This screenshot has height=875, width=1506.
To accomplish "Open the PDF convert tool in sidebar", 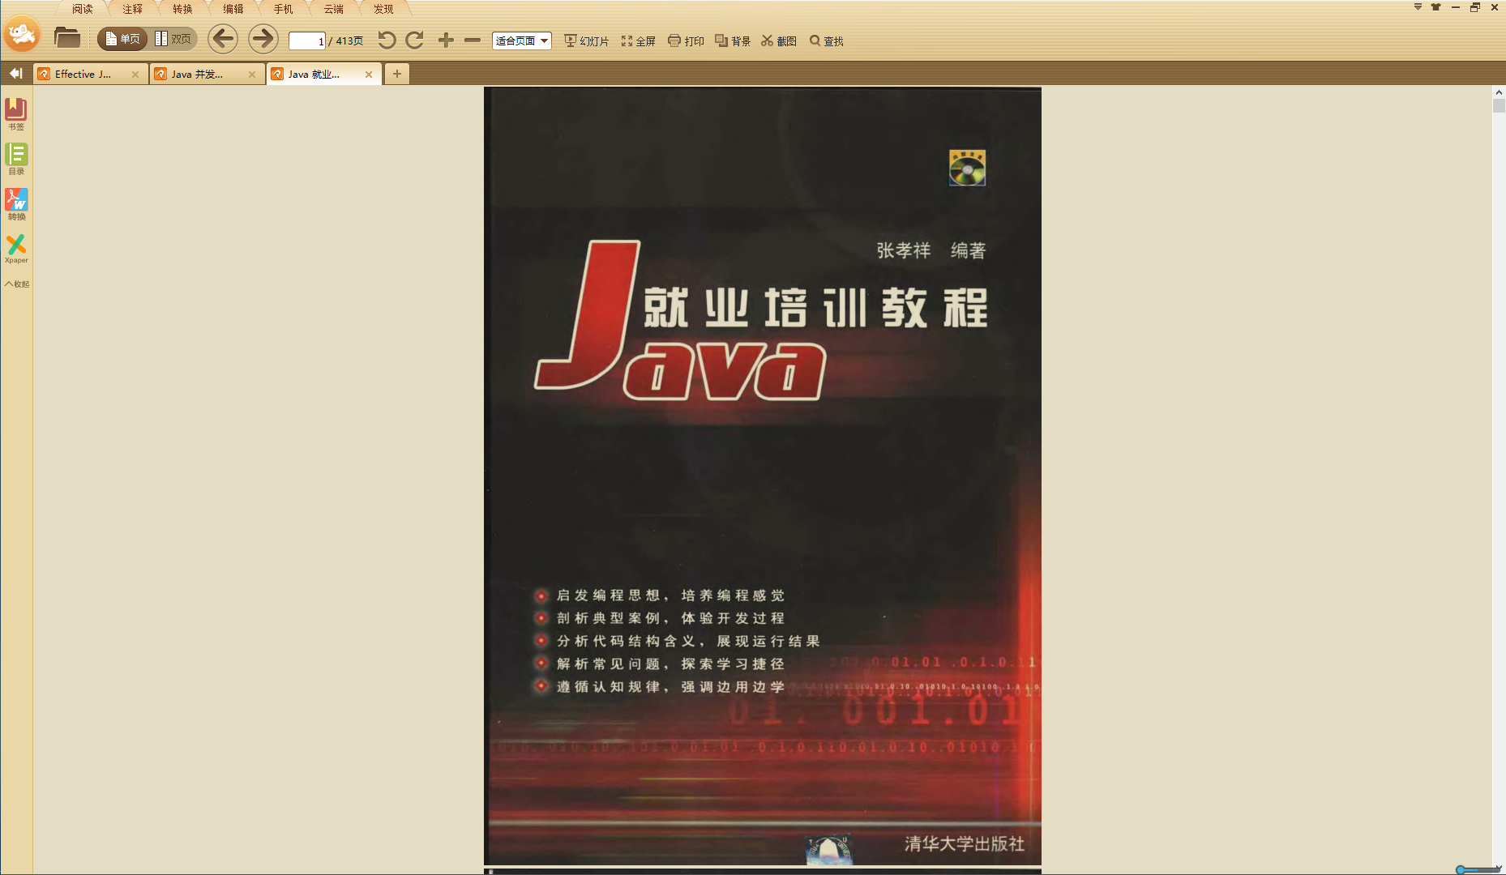I will click(x=16, y=204).
